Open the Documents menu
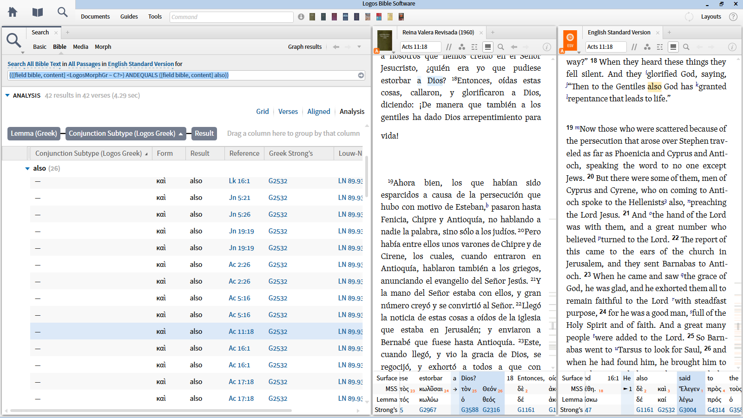743x418 pixels. click(95, 17)
